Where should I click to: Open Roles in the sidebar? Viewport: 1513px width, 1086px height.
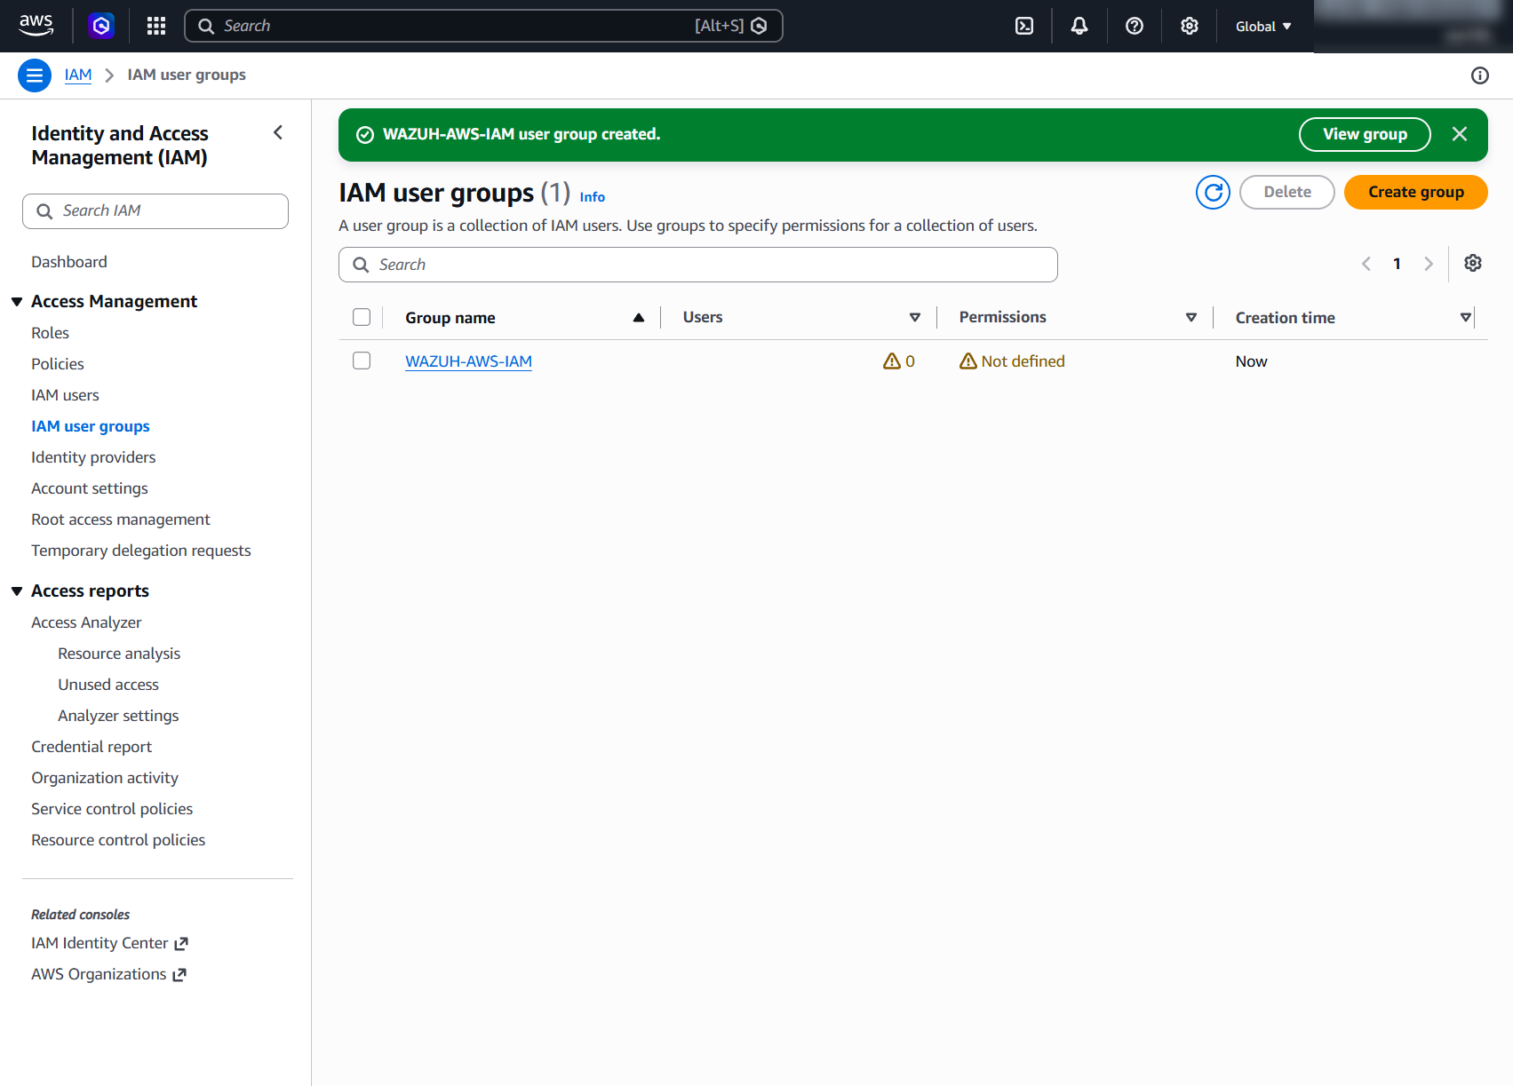pos(50,333)
